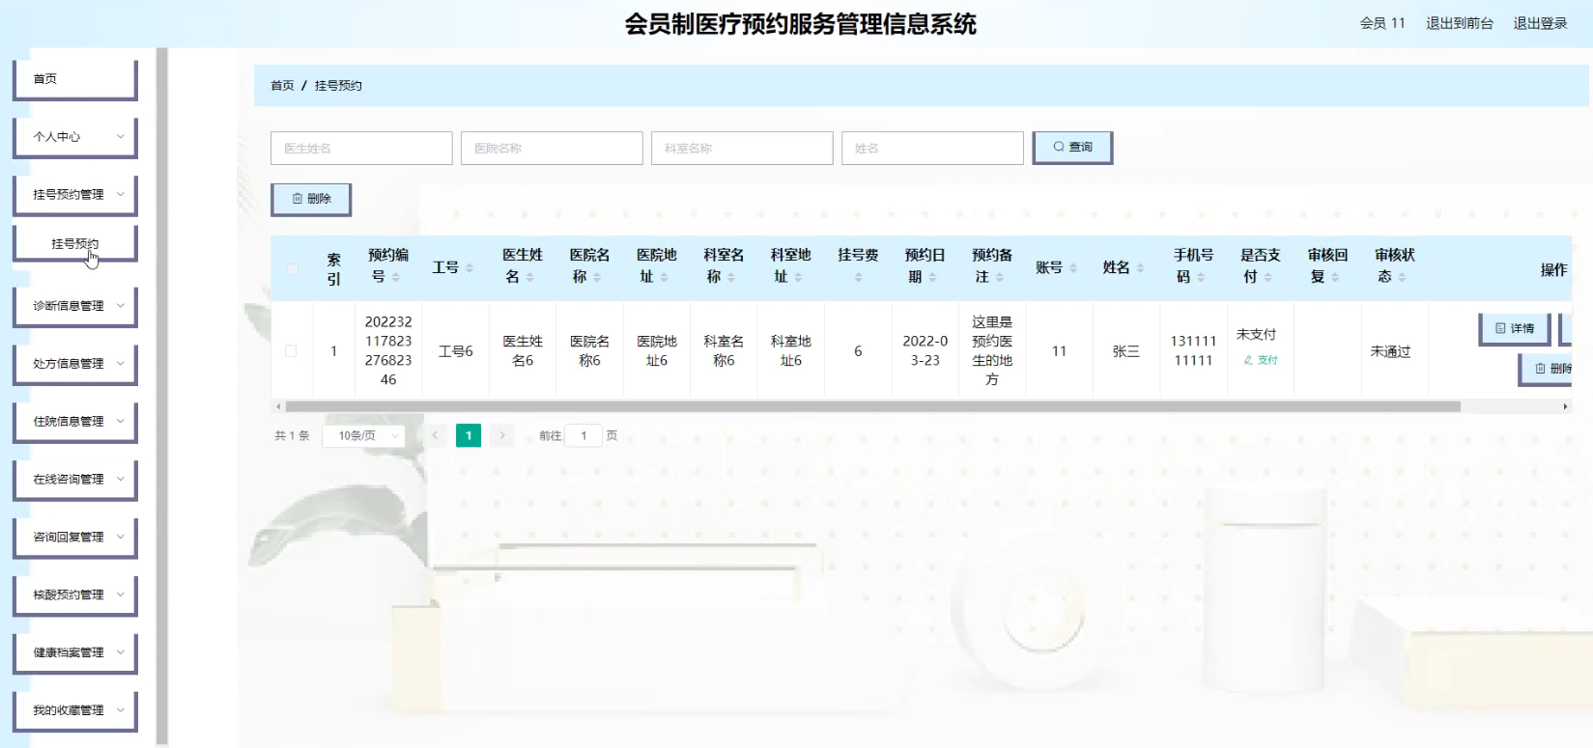Sort by 医院名称 column arrows

pyautogui.click(x=597, y=277)
